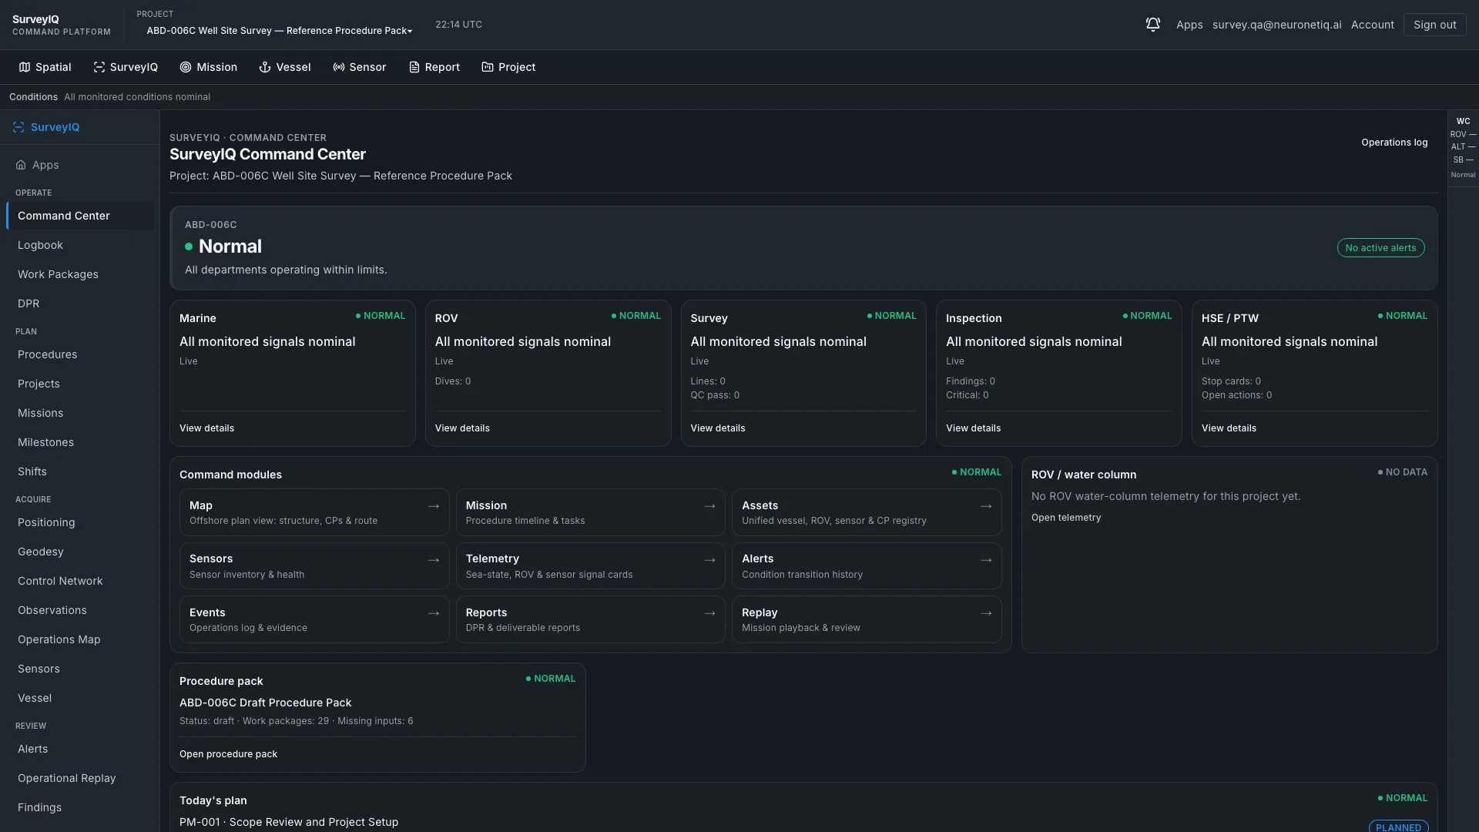Open Logbook in the sidebar
Screen dimensions: 1479x832
tap(80, 245)
